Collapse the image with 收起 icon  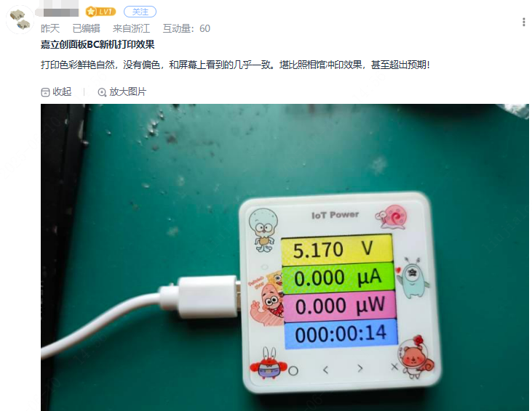45,92
